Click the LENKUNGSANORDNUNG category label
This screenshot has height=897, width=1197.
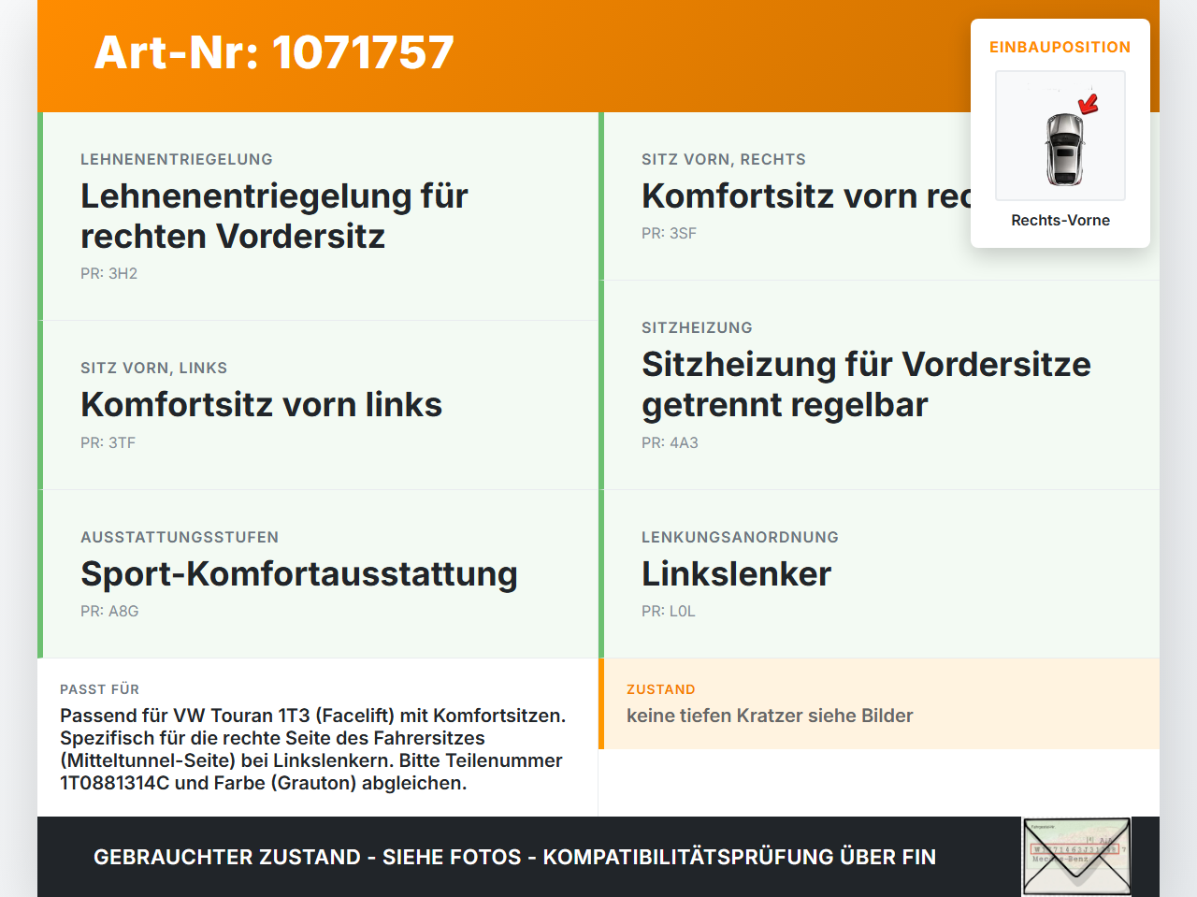(x=740, y=537)
